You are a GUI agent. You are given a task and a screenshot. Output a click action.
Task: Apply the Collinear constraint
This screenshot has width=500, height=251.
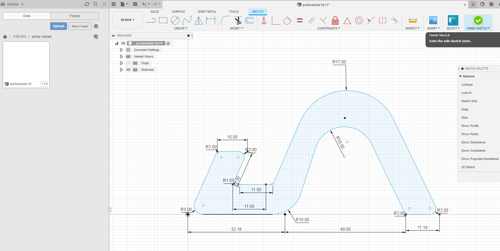(371, 20)
